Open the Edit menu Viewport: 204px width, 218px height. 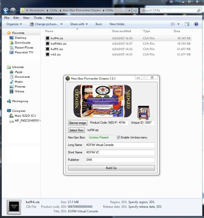16,18
